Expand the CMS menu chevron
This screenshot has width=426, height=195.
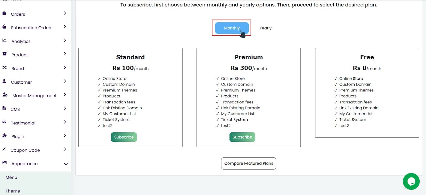65,108
